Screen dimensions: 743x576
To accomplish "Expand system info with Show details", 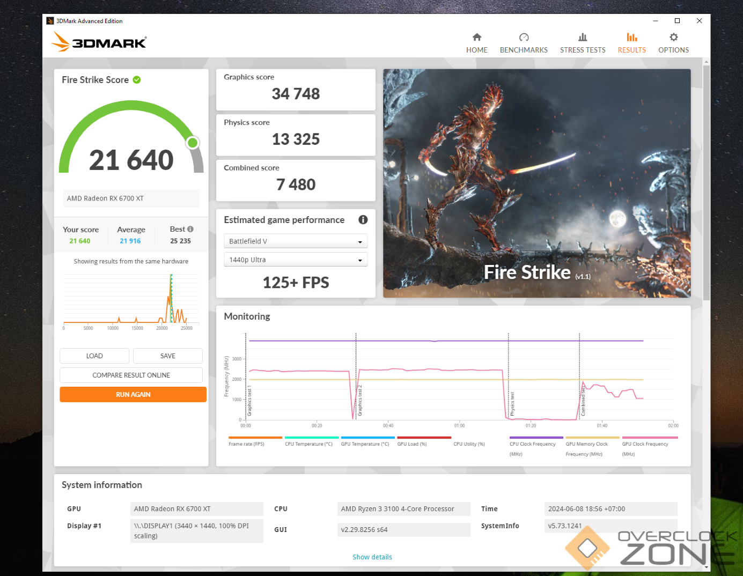I will click(372, 557).
